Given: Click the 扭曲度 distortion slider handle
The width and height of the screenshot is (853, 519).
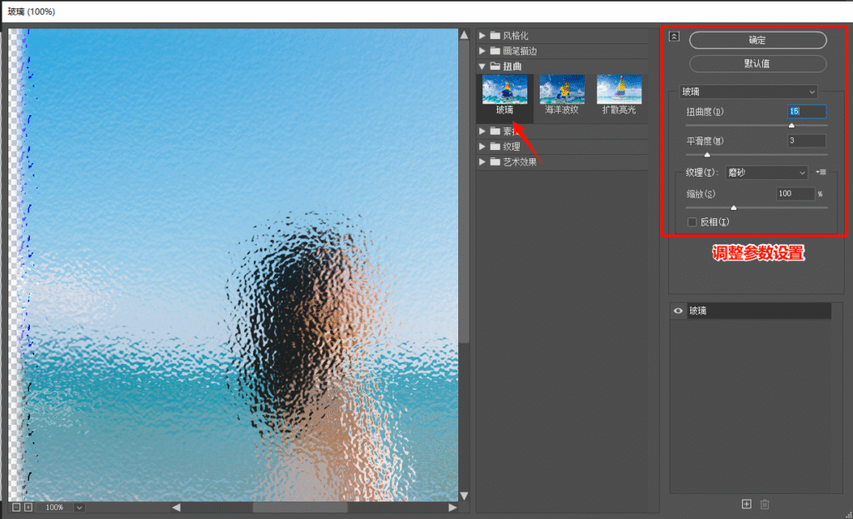Looking at the screenshot, I should tap(791, 126).
